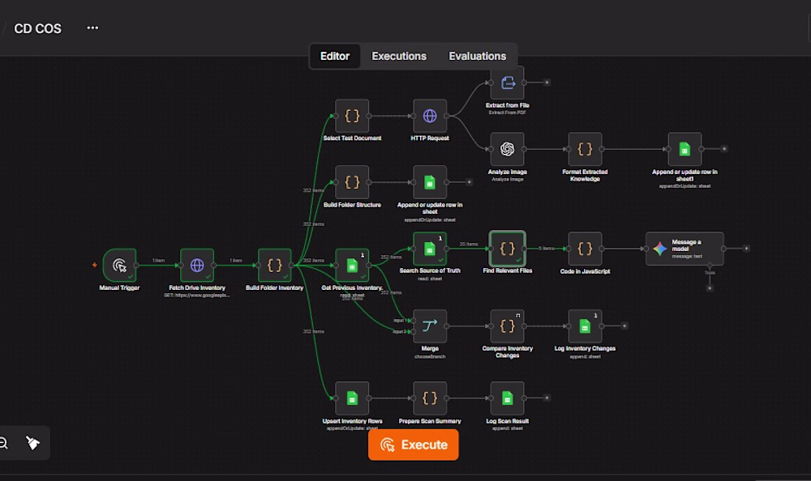Image resolution: width=811 pixels, height=481 pixels.
Task: Open the Upsert Inventory Rows node
Action: (x=352, y=398)
